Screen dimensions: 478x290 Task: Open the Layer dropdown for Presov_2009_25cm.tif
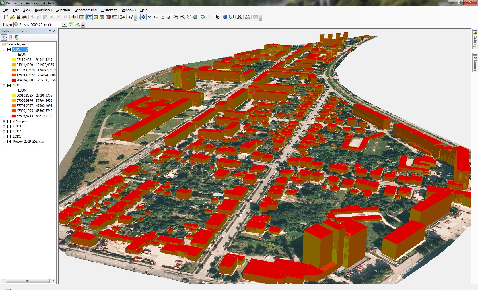tap(65, 25)
